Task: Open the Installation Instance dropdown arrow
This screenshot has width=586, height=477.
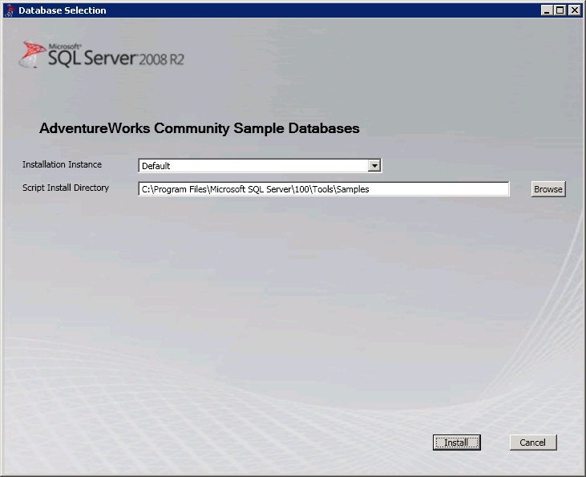Action: pos(374,166)
